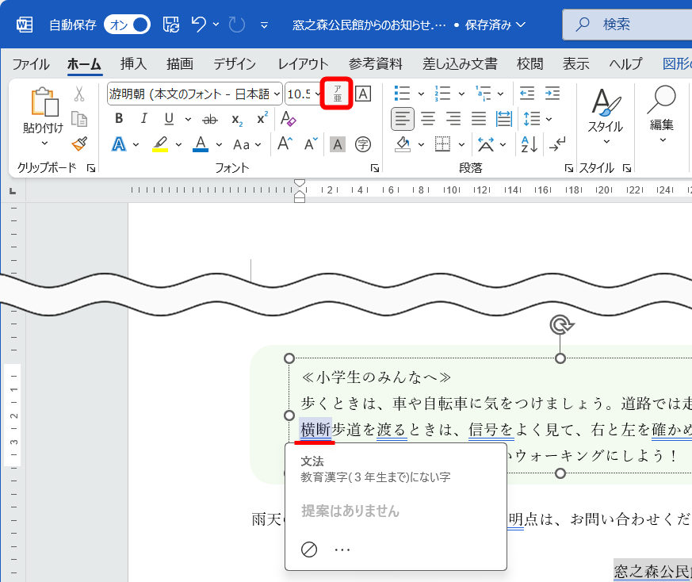The width and height of the screenshot is (692, 582).
Task: Open the 校閲 ribbon tab
Action: tap(529, 64)
